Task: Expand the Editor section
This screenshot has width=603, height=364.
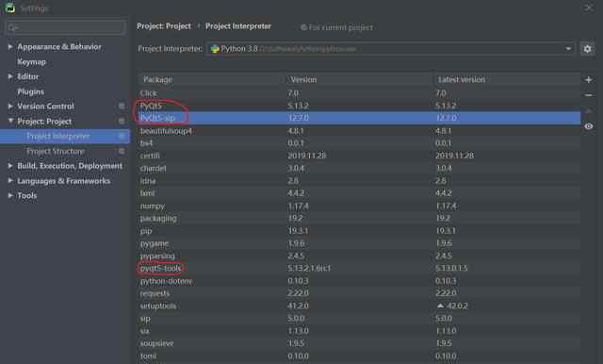Action: pyautogui.click(x=10, y=76)
